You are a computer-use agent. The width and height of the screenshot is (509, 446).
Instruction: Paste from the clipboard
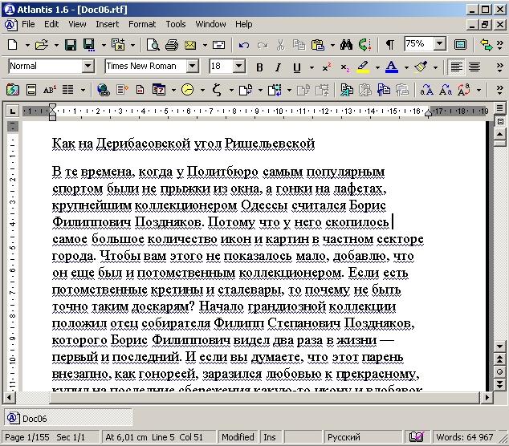pyautogui.click(x=318, y=44)
